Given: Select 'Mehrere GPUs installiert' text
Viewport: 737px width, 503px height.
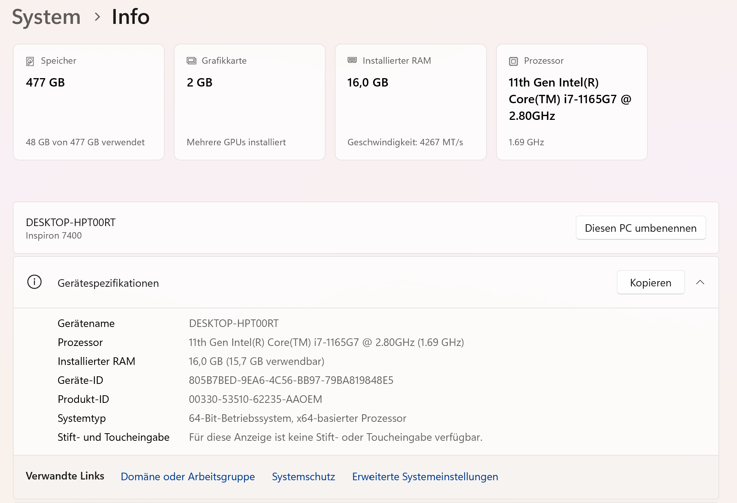Looking at the screenshot, I should pos(236,142).
